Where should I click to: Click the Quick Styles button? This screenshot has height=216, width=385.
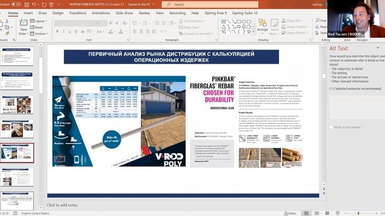pos(274,26)
